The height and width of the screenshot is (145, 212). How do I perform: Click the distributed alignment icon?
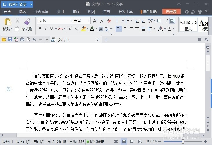(143, 29)
